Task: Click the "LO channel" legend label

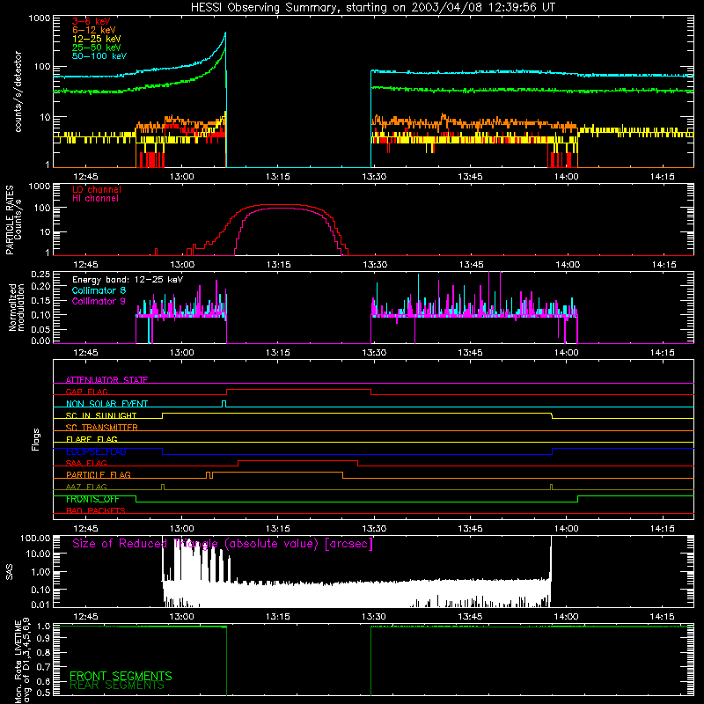Action: [97, 189]
